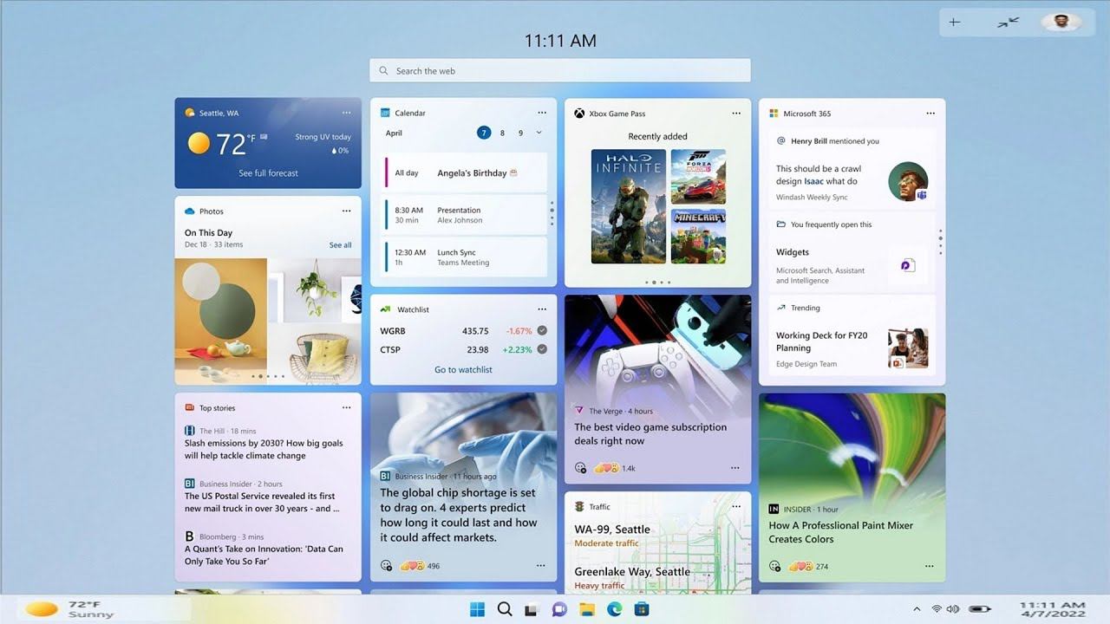Open Working Deck for FY20 Planning
The image size is (1110, 624).
click(x=852, y=337)
